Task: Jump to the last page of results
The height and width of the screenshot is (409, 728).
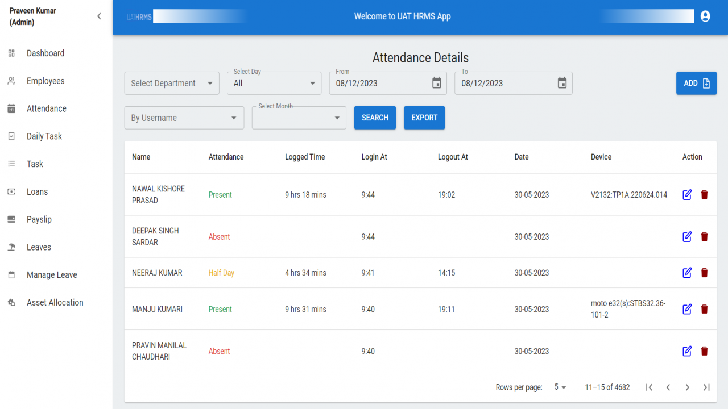Action: [x=706, y=387]
